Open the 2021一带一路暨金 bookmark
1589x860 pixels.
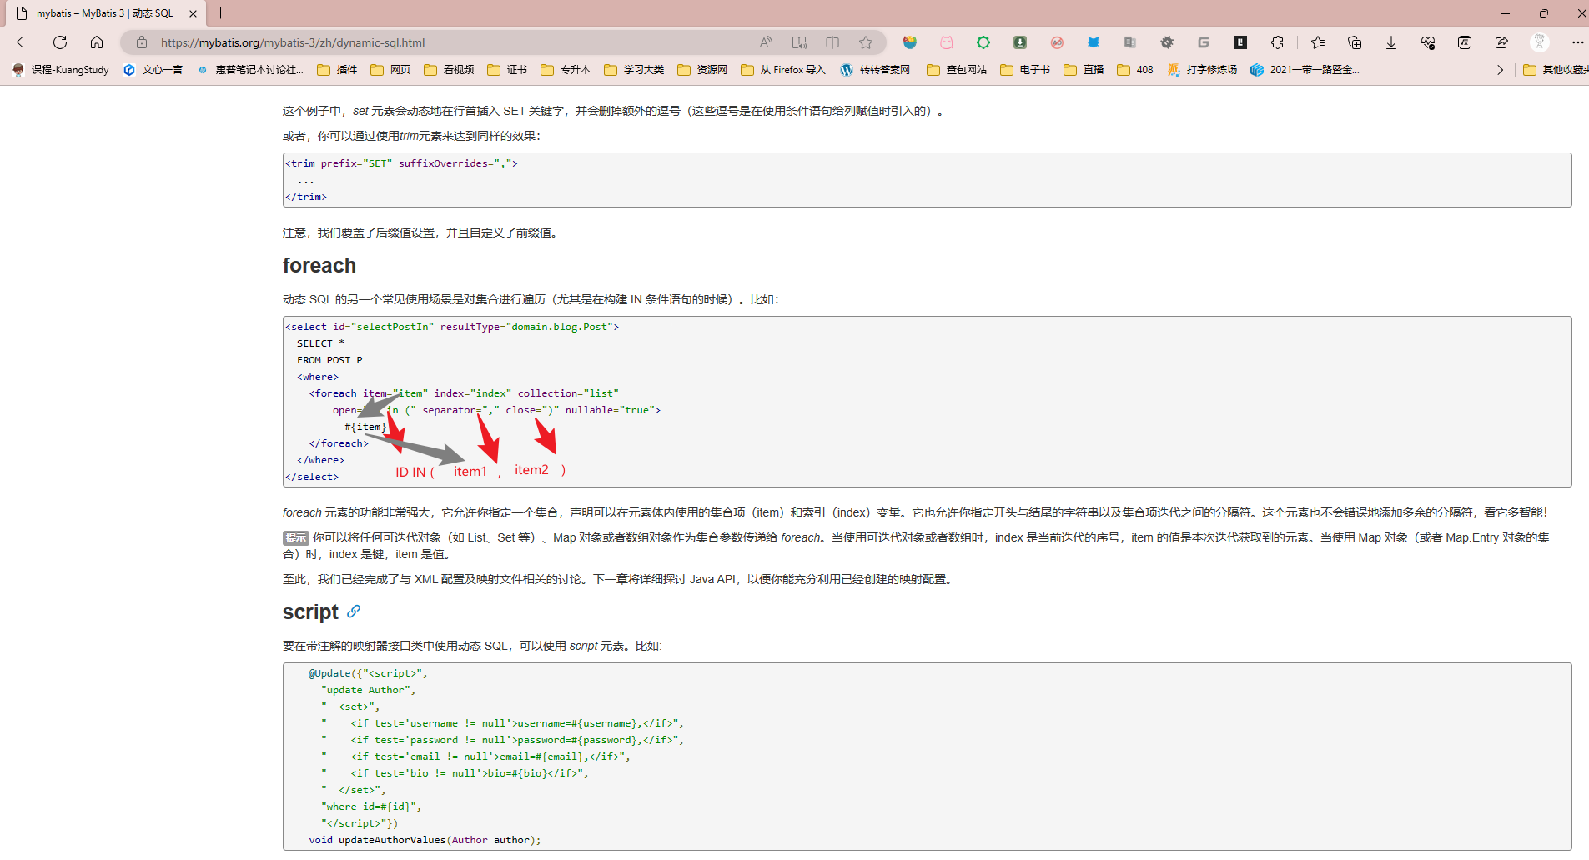coord(1305,70)
